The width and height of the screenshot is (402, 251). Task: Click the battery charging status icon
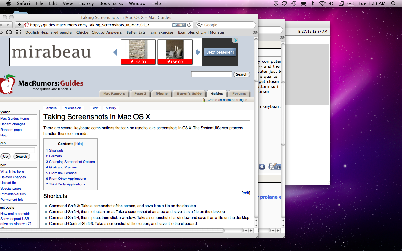click(351, 3)
